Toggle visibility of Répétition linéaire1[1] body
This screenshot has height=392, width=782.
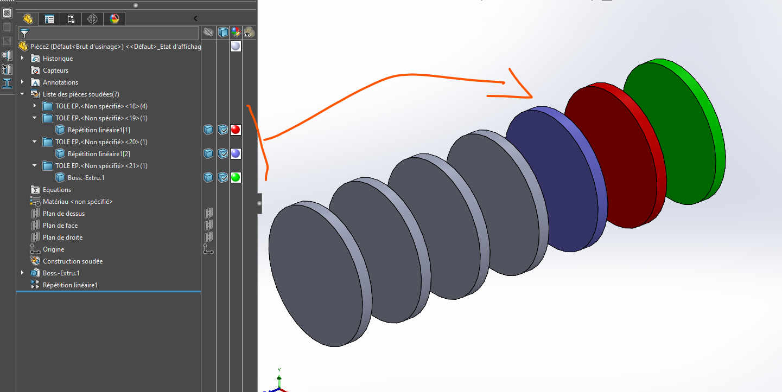coord(208,130)
